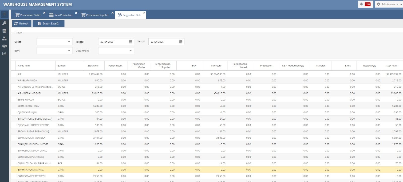Close the Pemesanan Supplier tab
Viewport: 403px width, 182px height.
112,13
